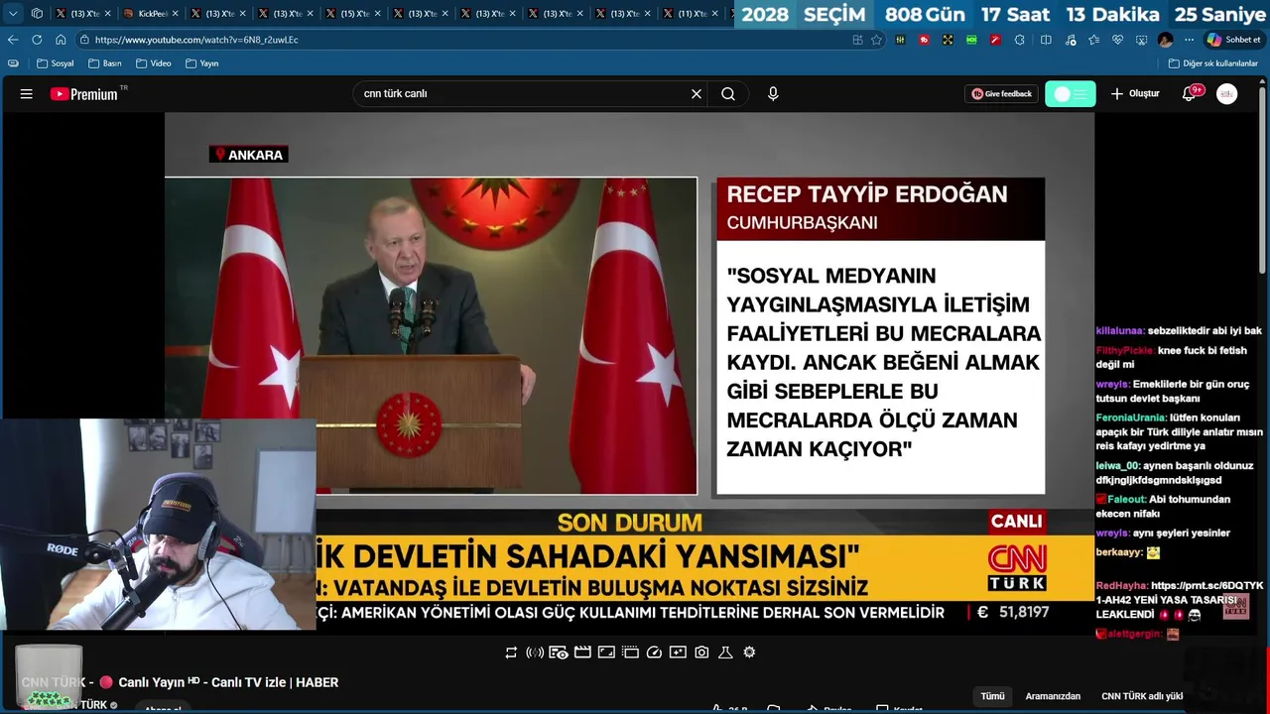This screenshot has width=1270, height=714.
Task: Open the favorites list star icon
Action: coord(1094,40)
